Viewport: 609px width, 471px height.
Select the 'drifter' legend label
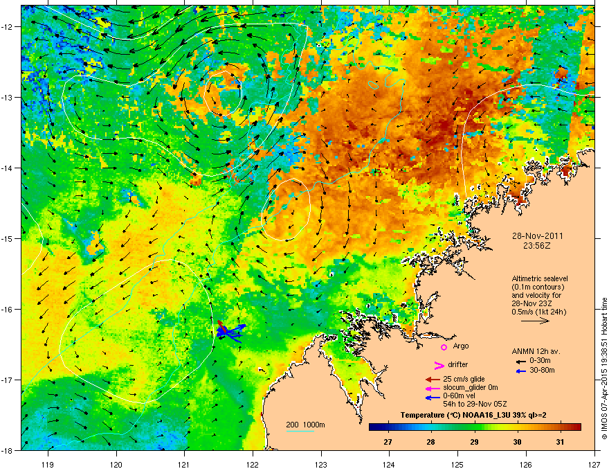point(458,364)
